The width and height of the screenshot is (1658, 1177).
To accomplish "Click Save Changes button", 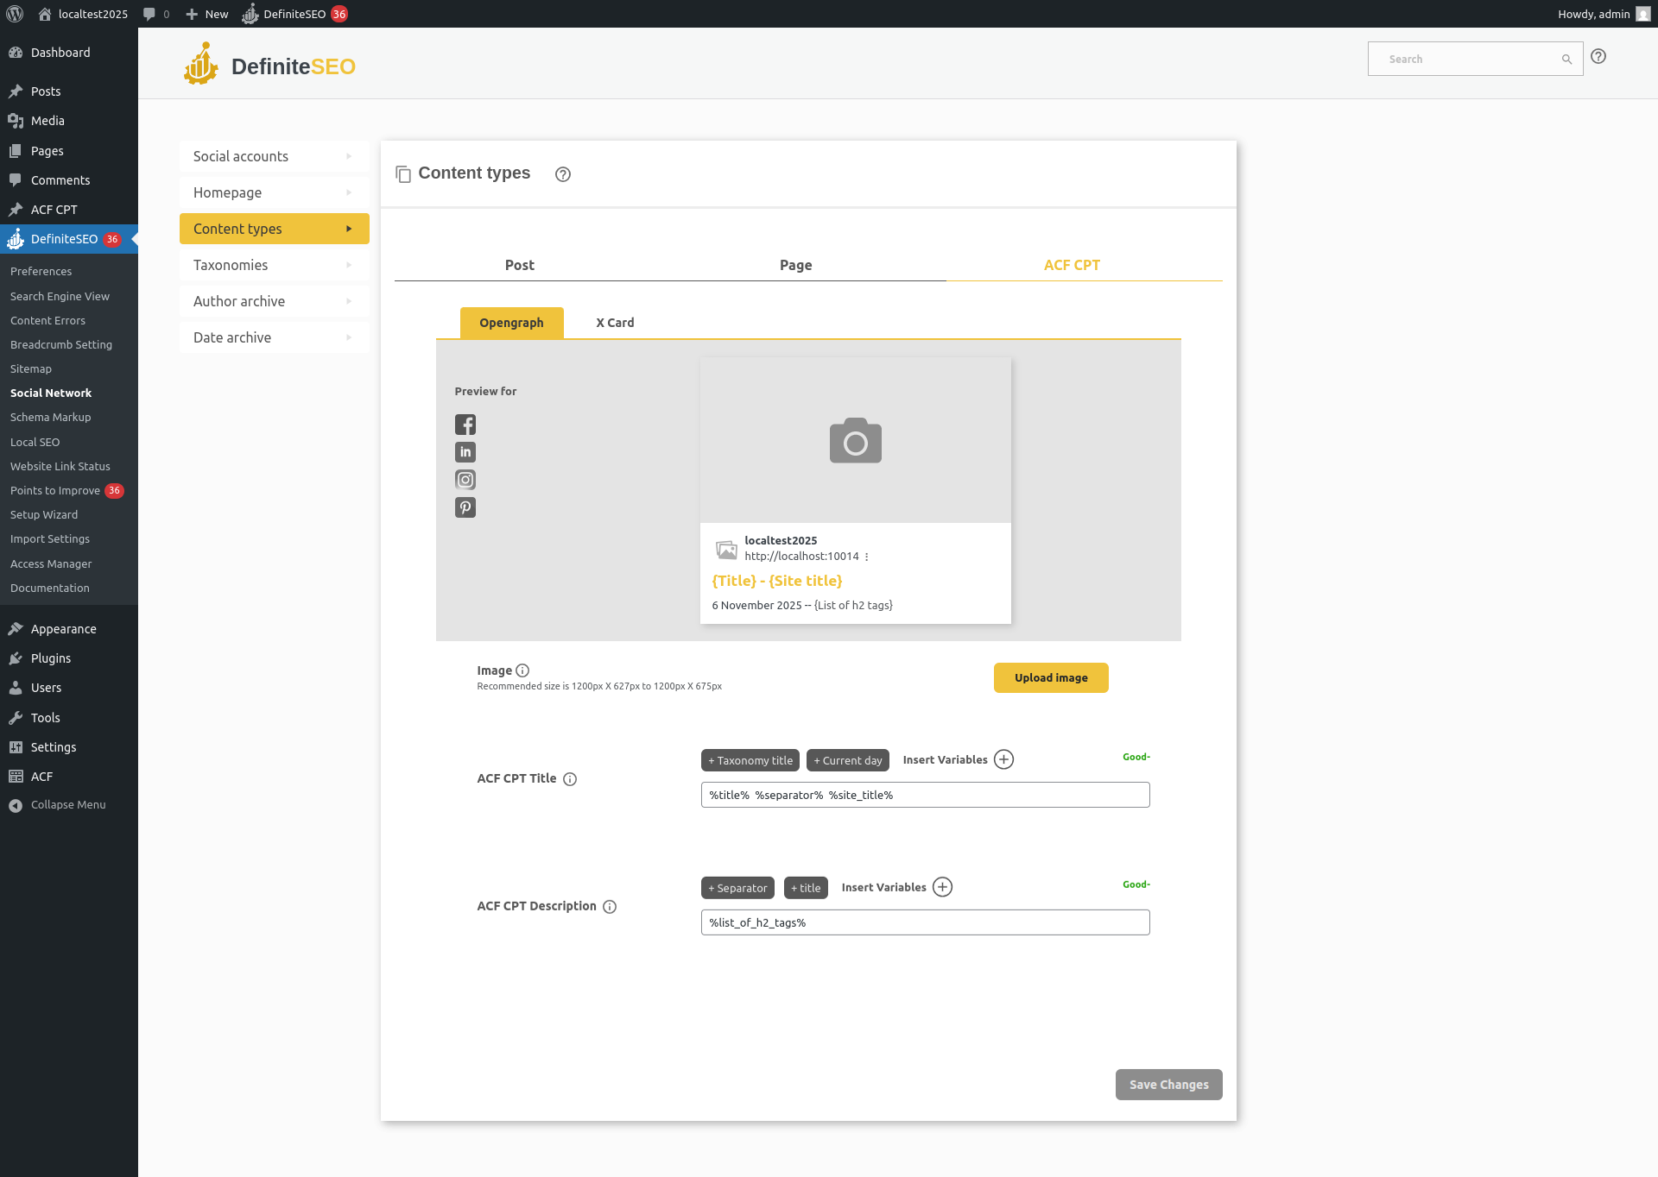I will (1168, 1085).
